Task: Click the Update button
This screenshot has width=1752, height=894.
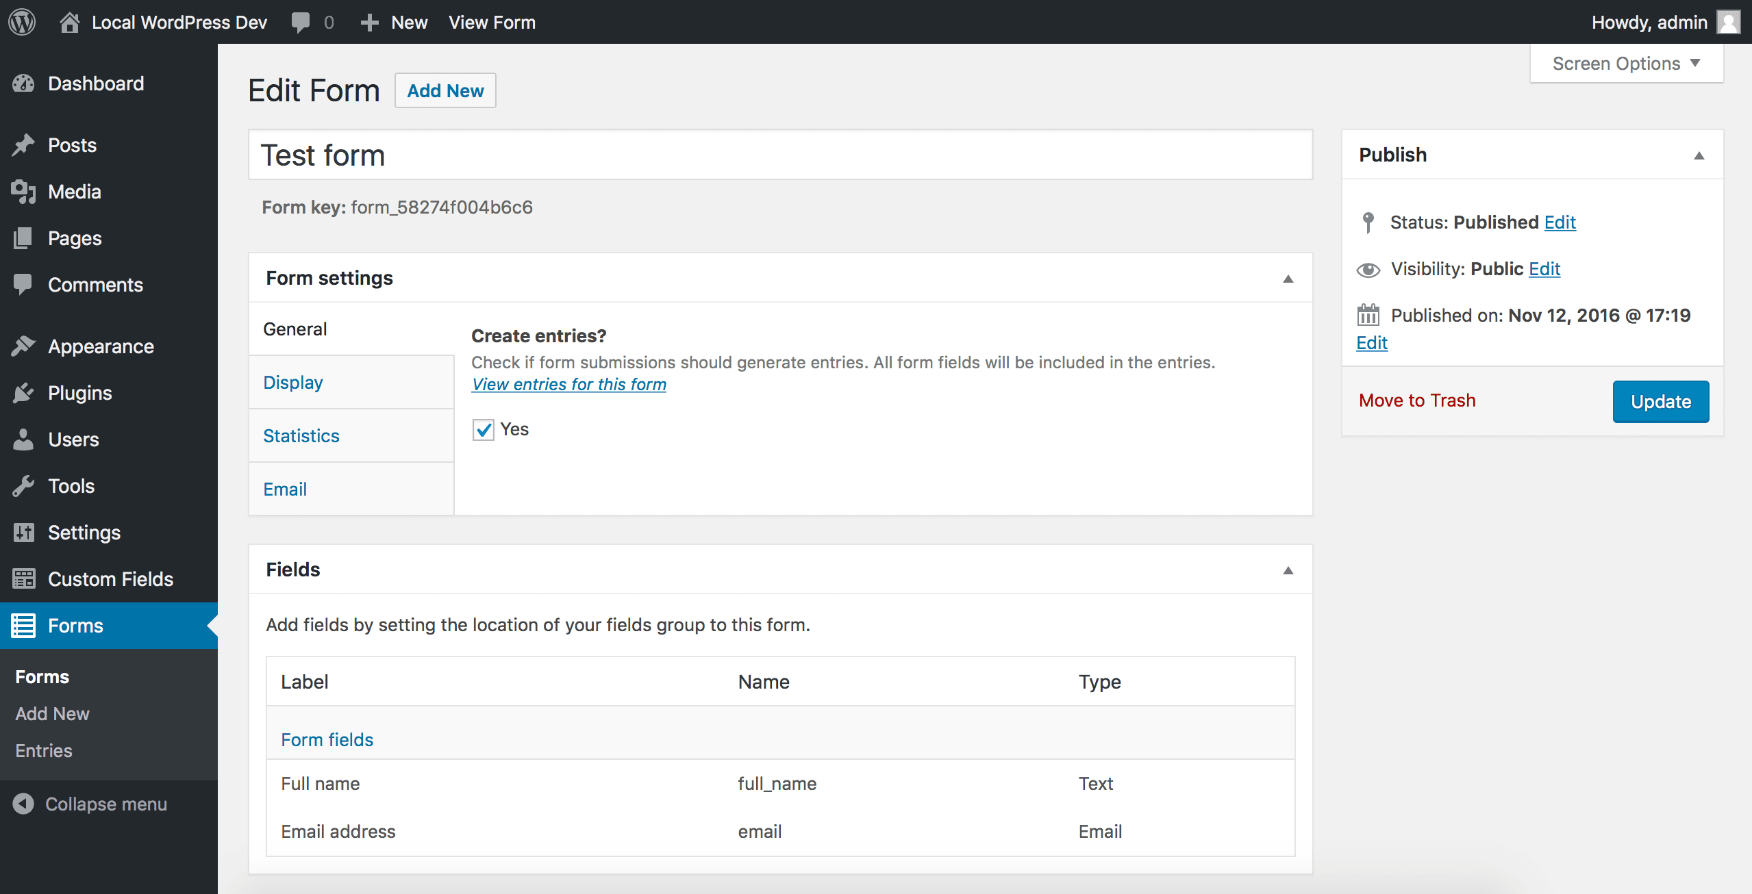Action: point(1661,402)
